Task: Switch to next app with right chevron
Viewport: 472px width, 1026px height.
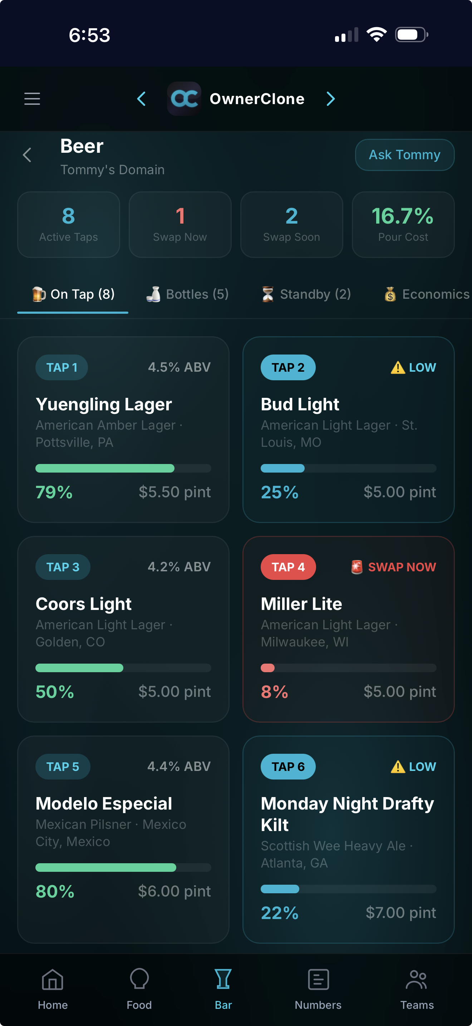Action: (330, 99)
